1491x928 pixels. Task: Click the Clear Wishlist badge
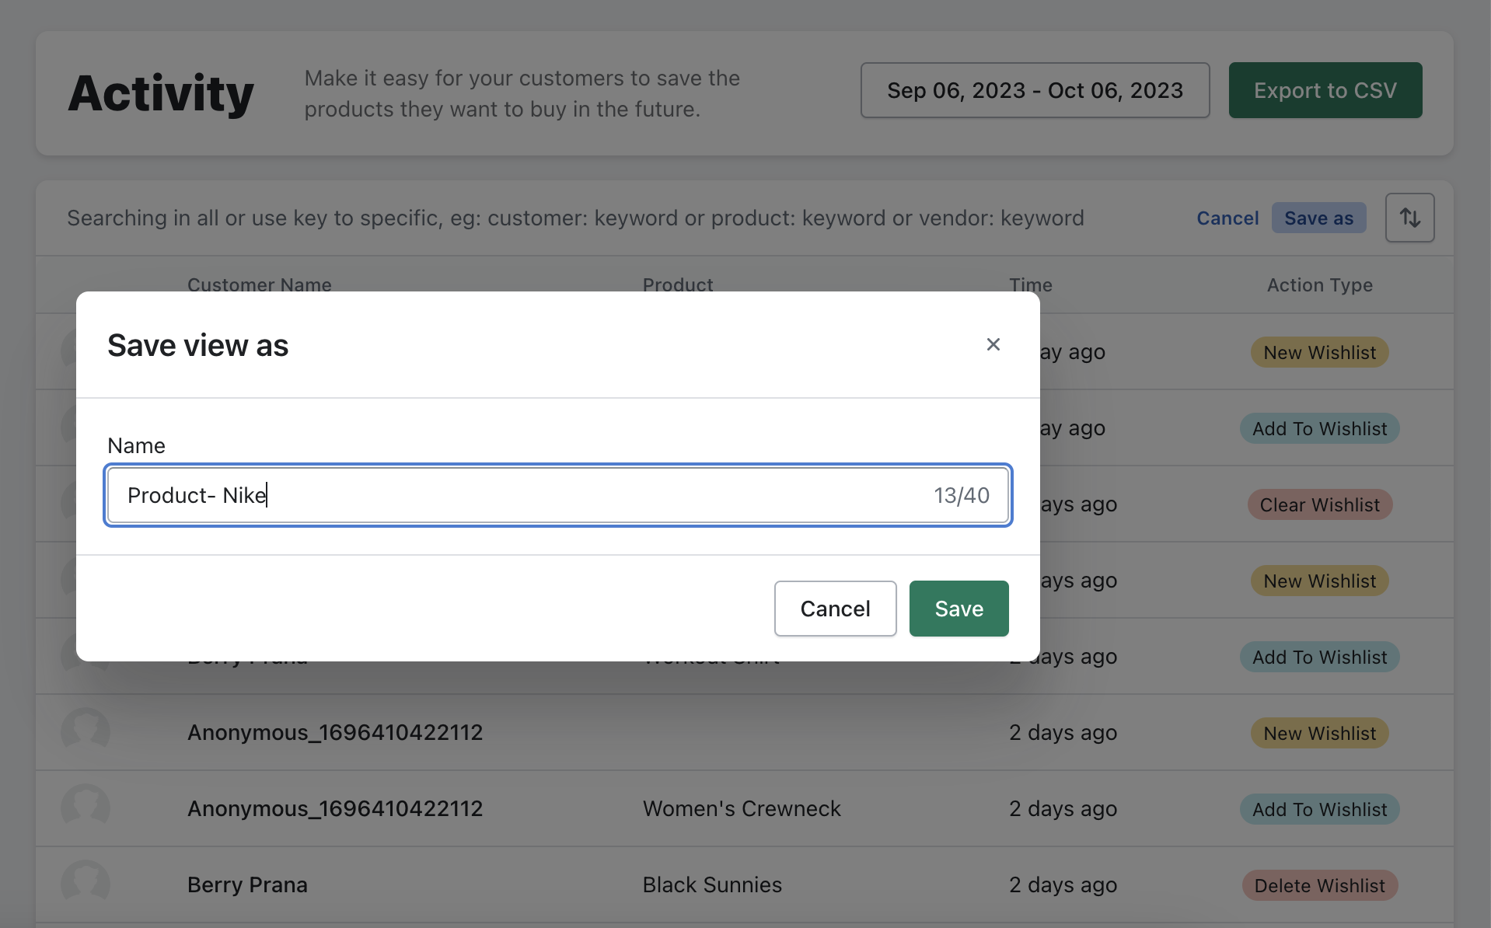click(1318, 504)
